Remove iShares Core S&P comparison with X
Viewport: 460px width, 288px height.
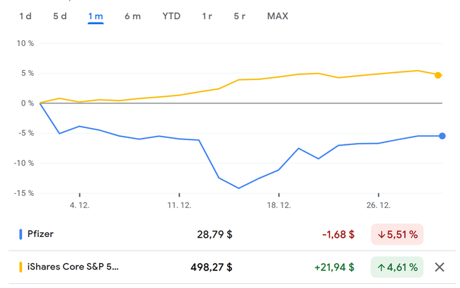[439, 267]
